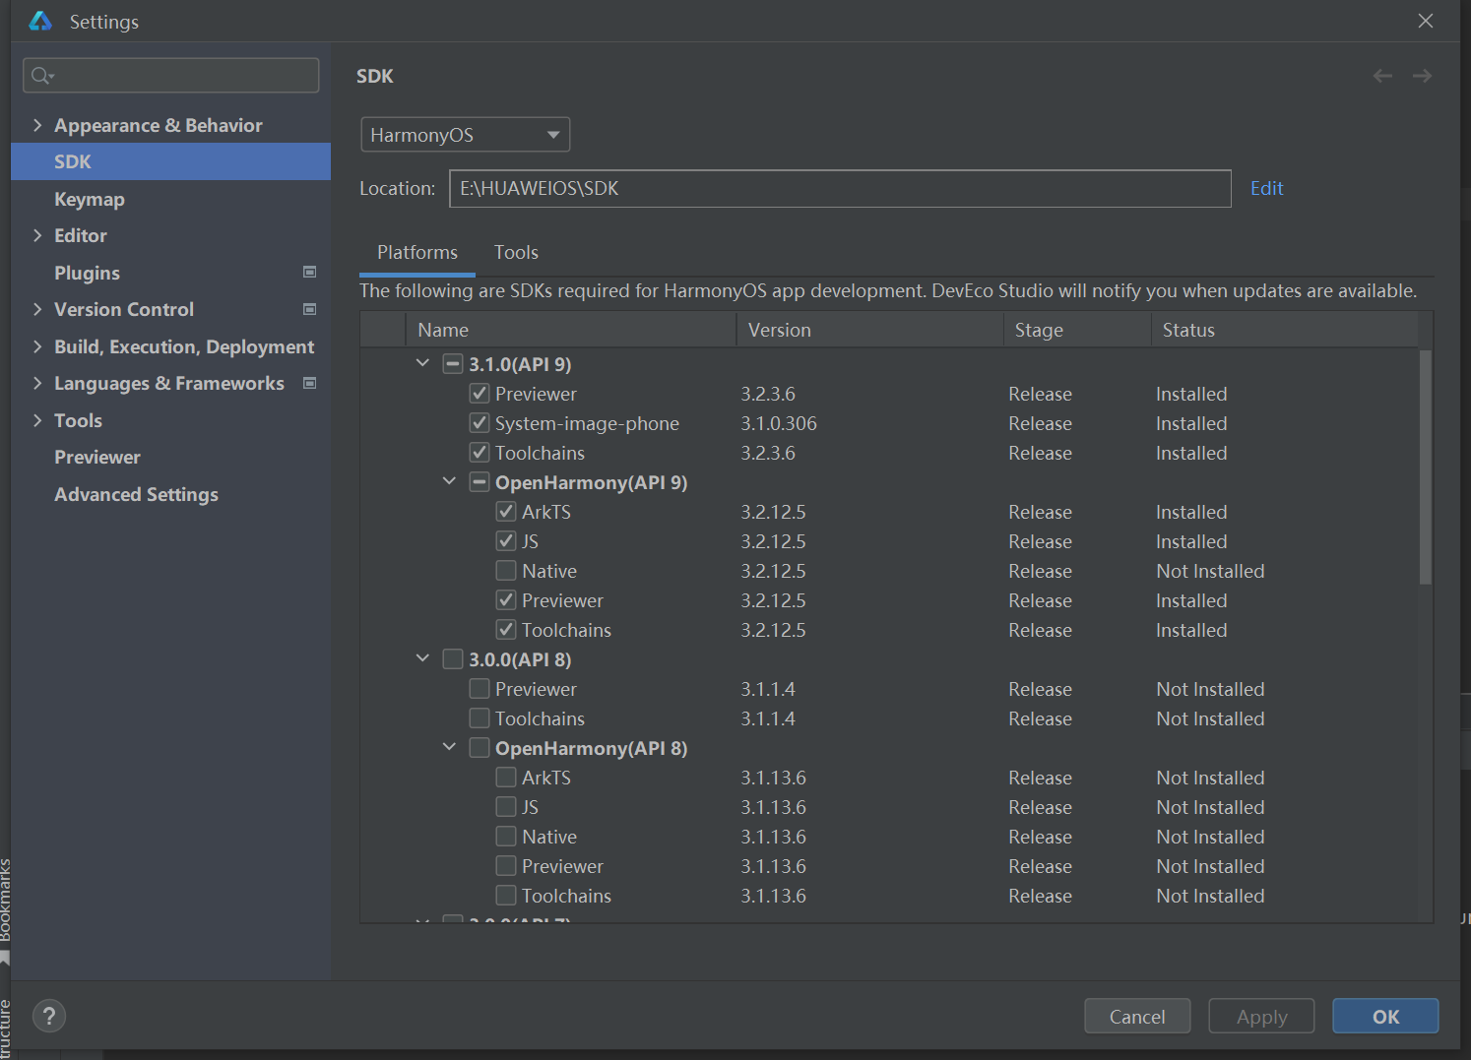Close the Settings dialog

1426,21
